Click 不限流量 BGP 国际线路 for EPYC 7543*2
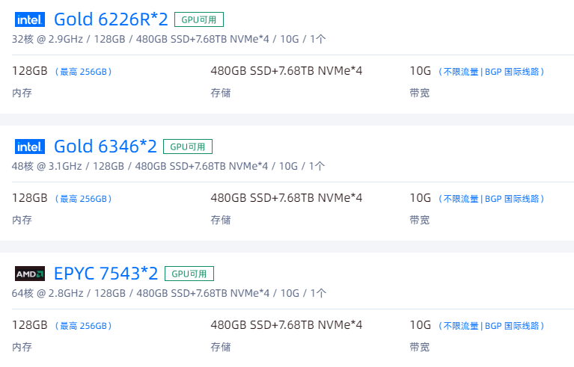 [x=491, y=326]
